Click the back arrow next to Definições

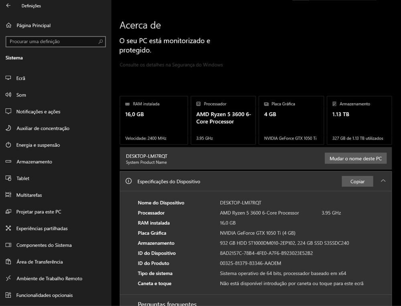tap(8, 5)
